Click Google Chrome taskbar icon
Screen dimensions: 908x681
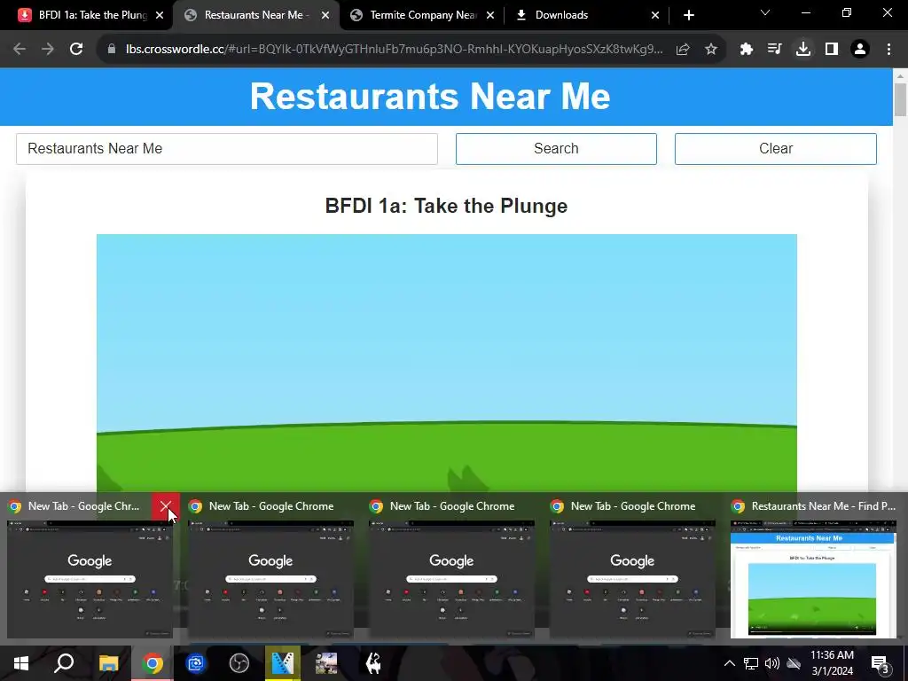point(153,663)
